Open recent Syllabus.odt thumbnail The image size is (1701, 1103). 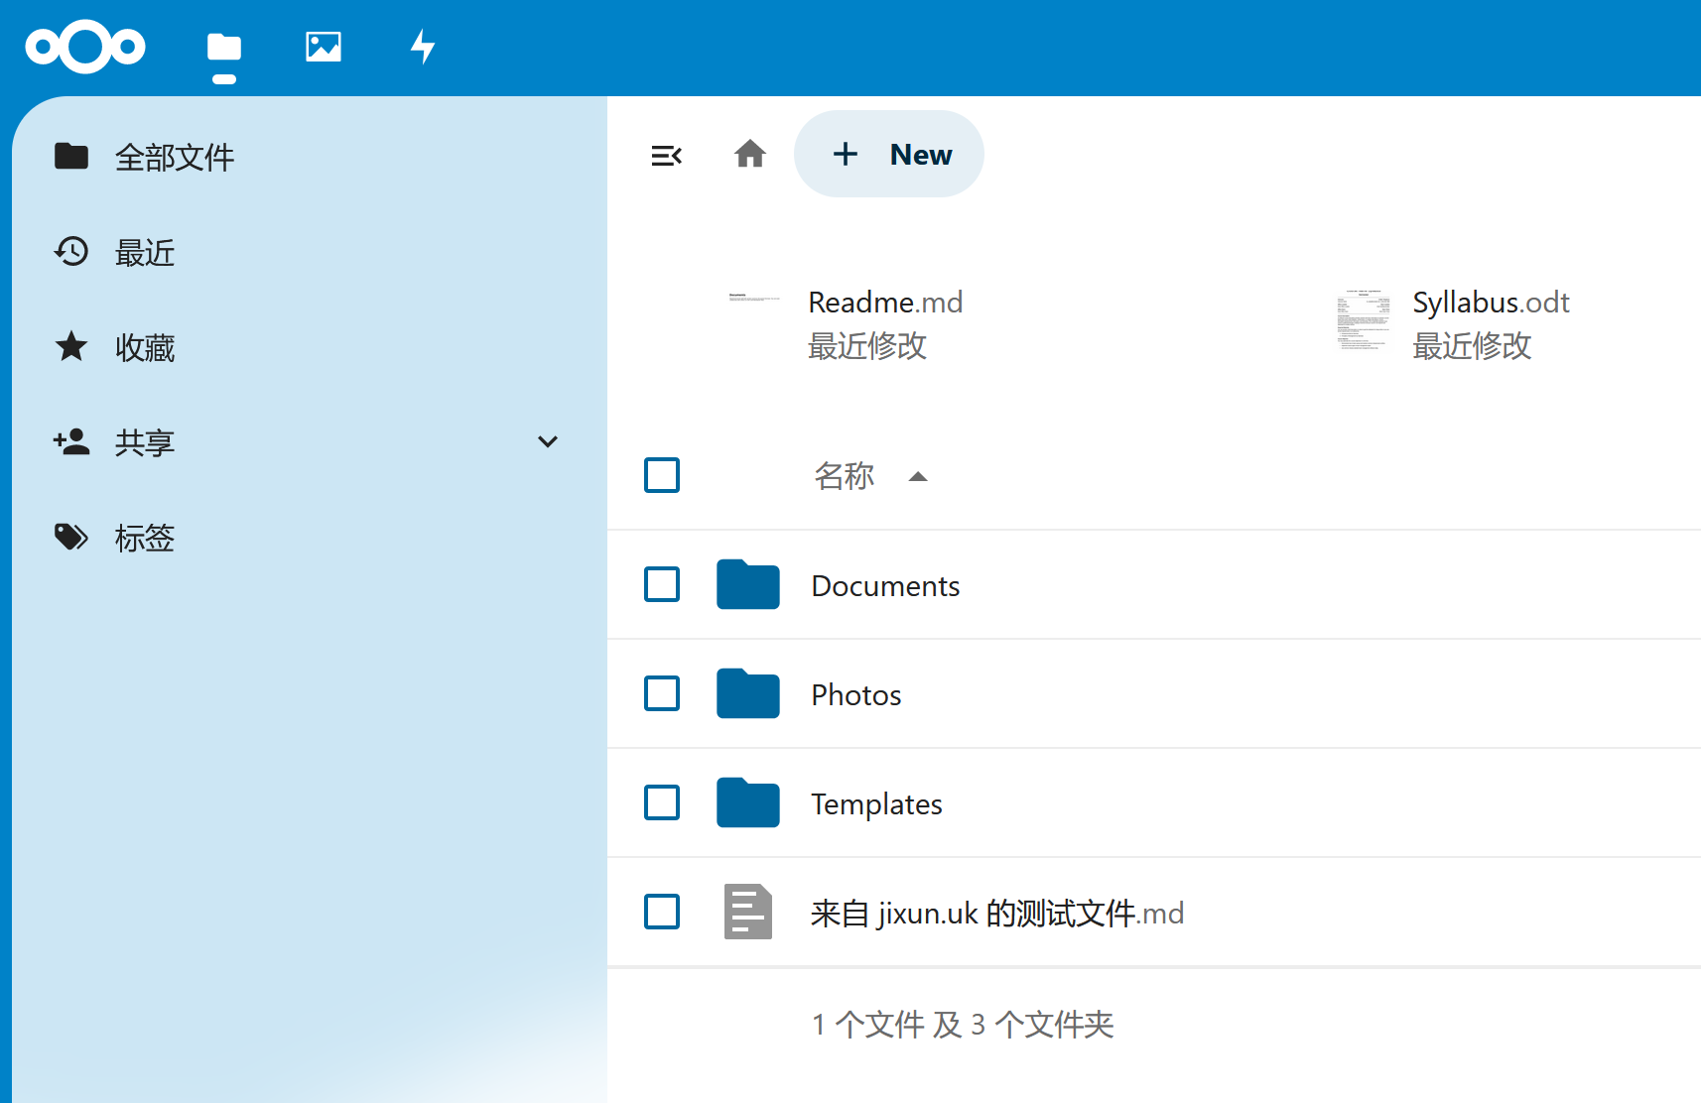click(1363, 320)
